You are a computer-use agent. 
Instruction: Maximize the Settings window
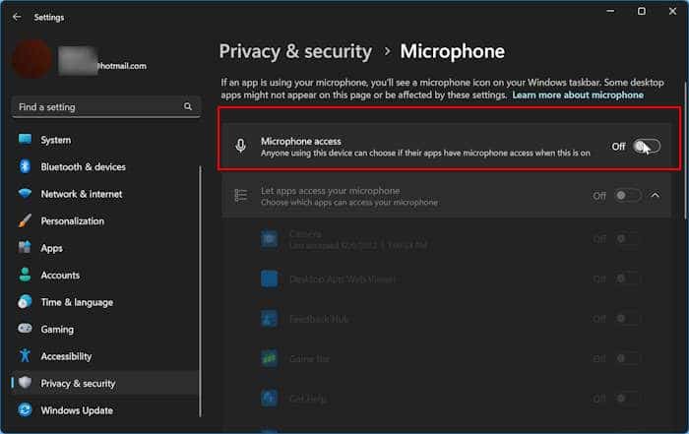click(642, 11)
